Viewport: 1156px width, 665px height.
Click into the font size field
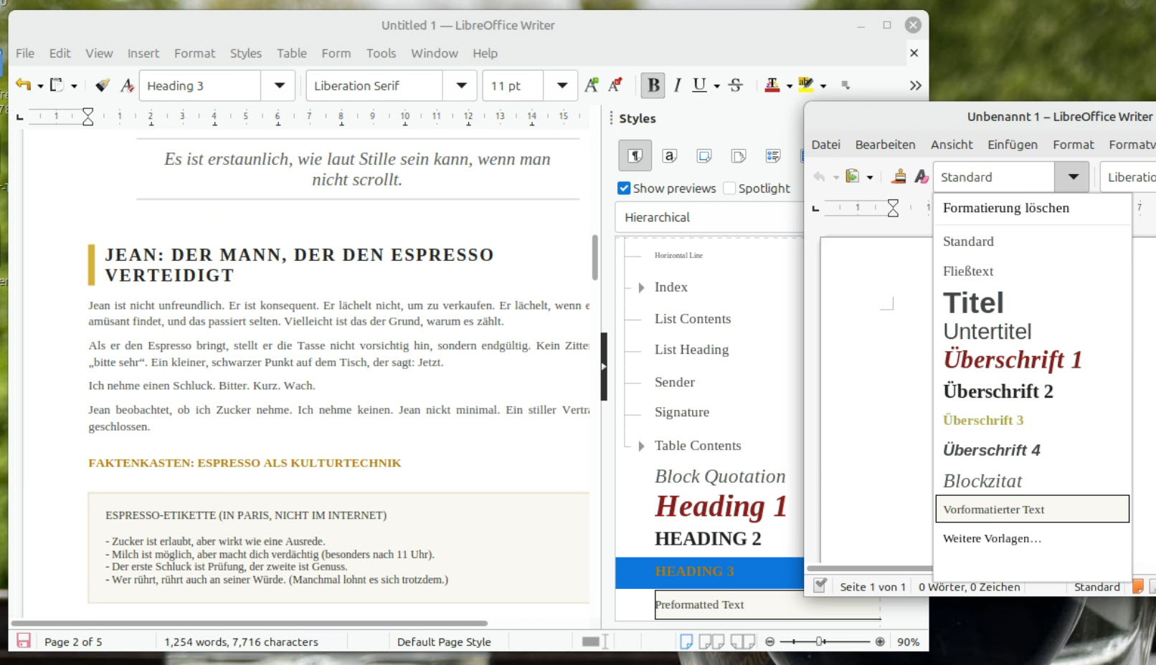512,86
